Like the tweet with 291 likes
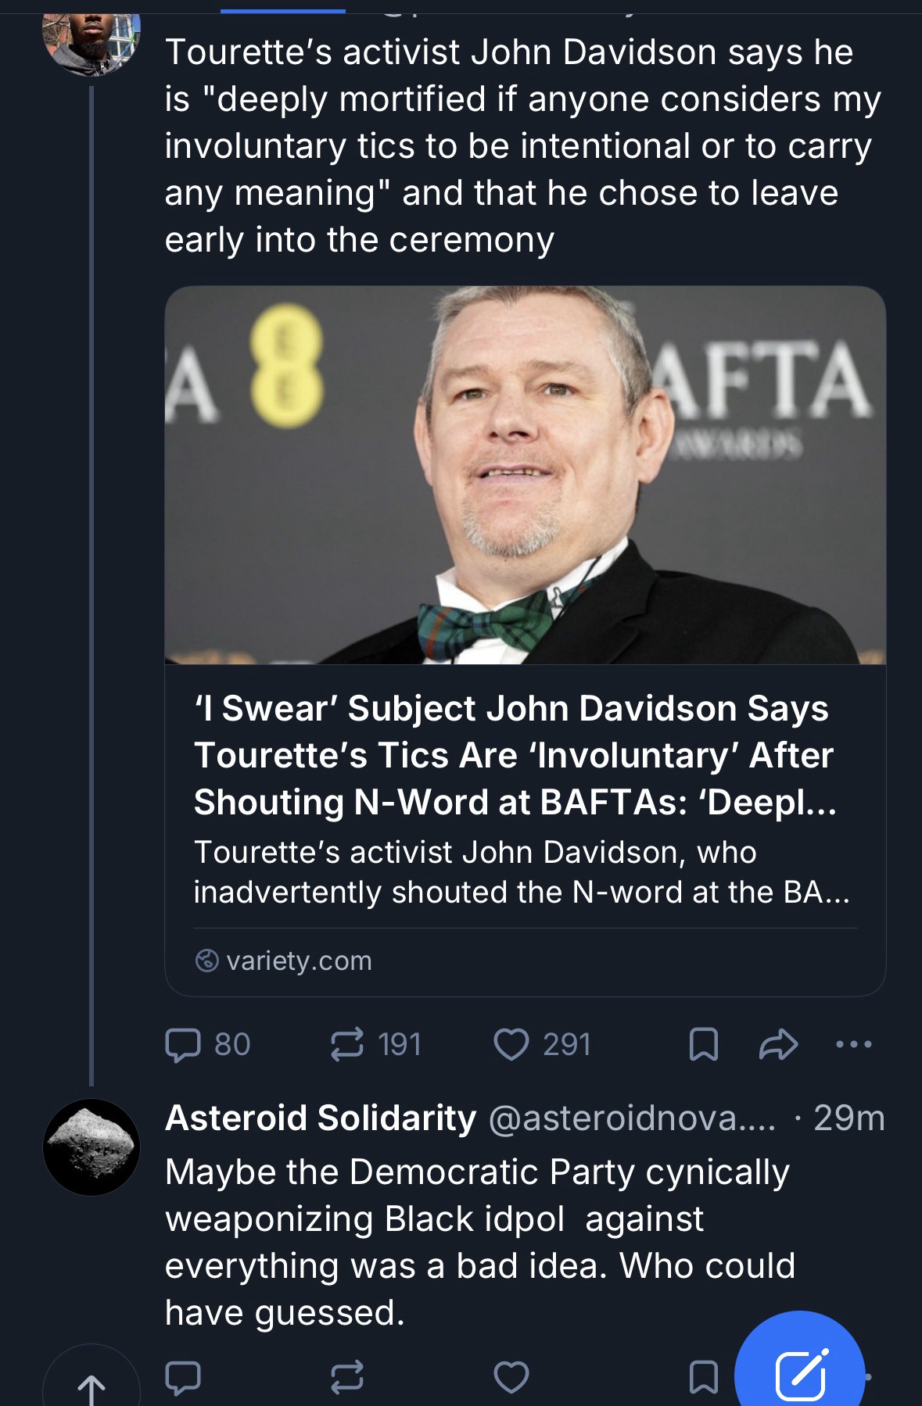This screenshot has height=1406, width=922. click(512, 1045)
